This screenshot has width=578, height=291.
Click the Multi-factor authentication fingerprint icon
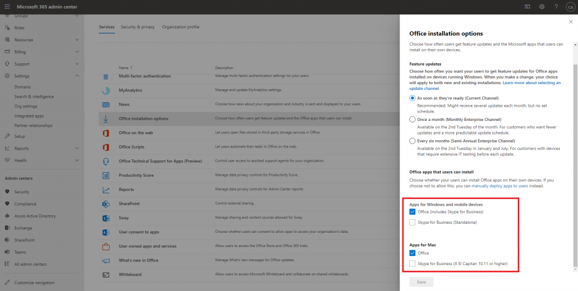pyautogui.click(x=106, y=77)
